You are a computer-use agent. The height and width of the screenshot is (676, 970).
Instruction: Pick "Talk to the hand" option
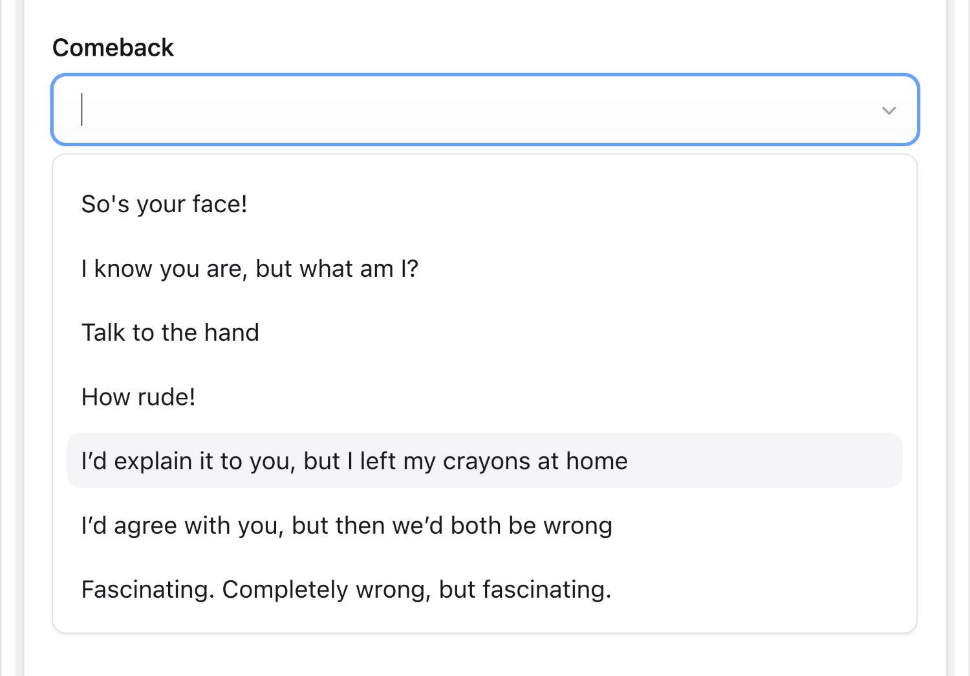click(x=170, y=332)
